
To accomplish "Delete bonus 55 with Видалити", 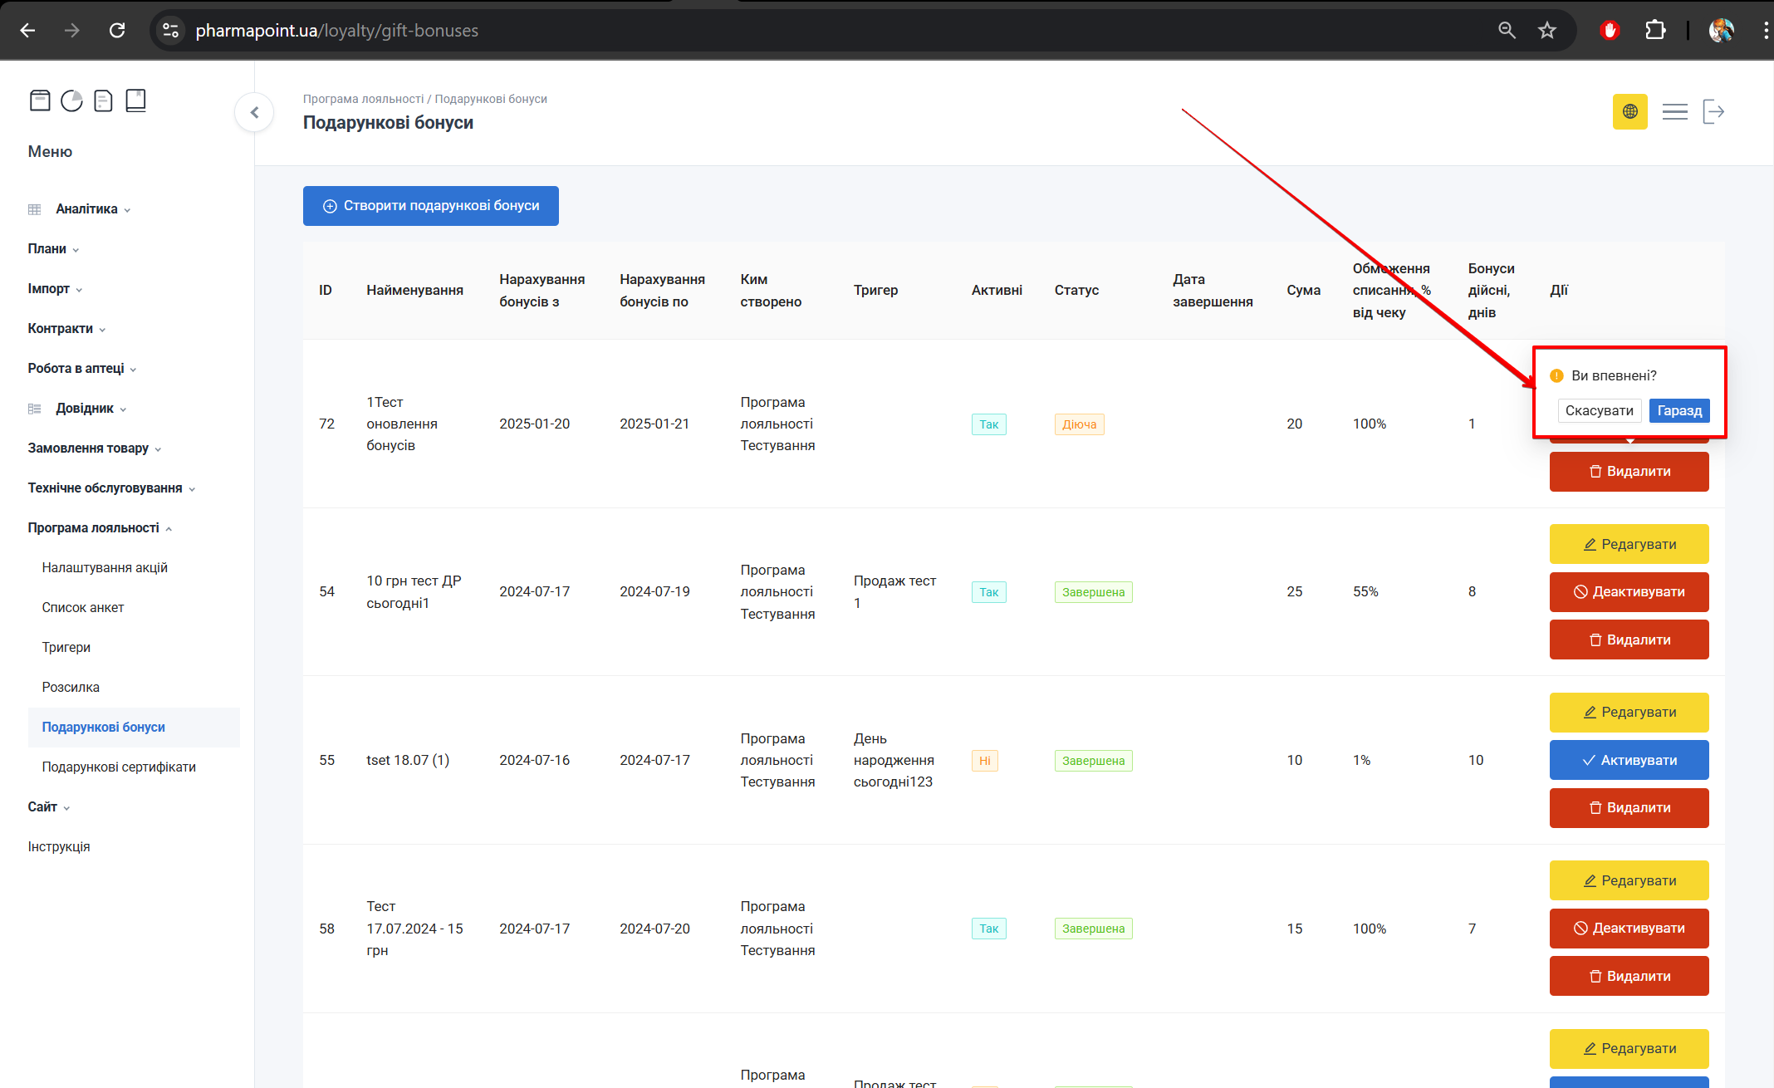I will click(x=1629, y=808).
